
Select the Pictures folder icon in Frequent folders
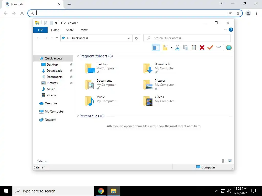pos(148,85)
